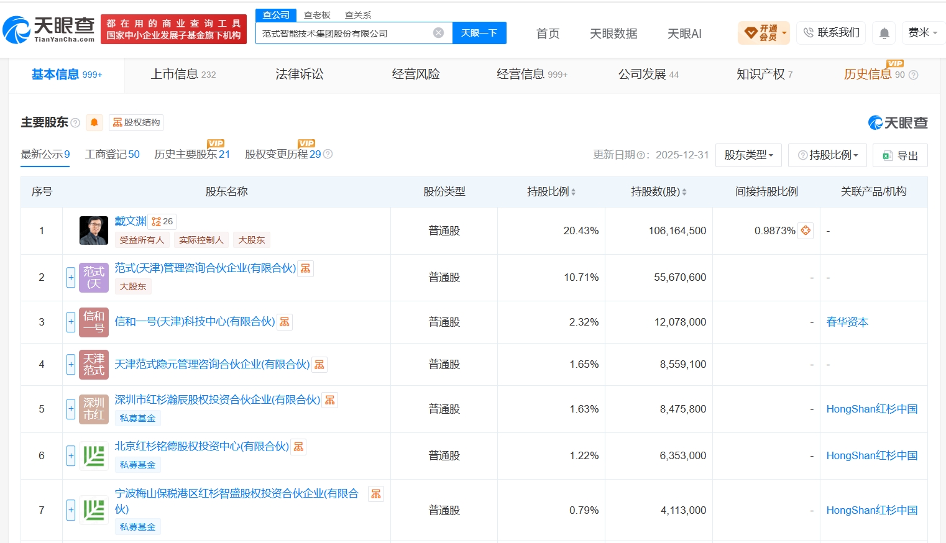Open the 法律诉讼 navigation tab
This screenshot has height=543, width=946.
pos(300,75)
